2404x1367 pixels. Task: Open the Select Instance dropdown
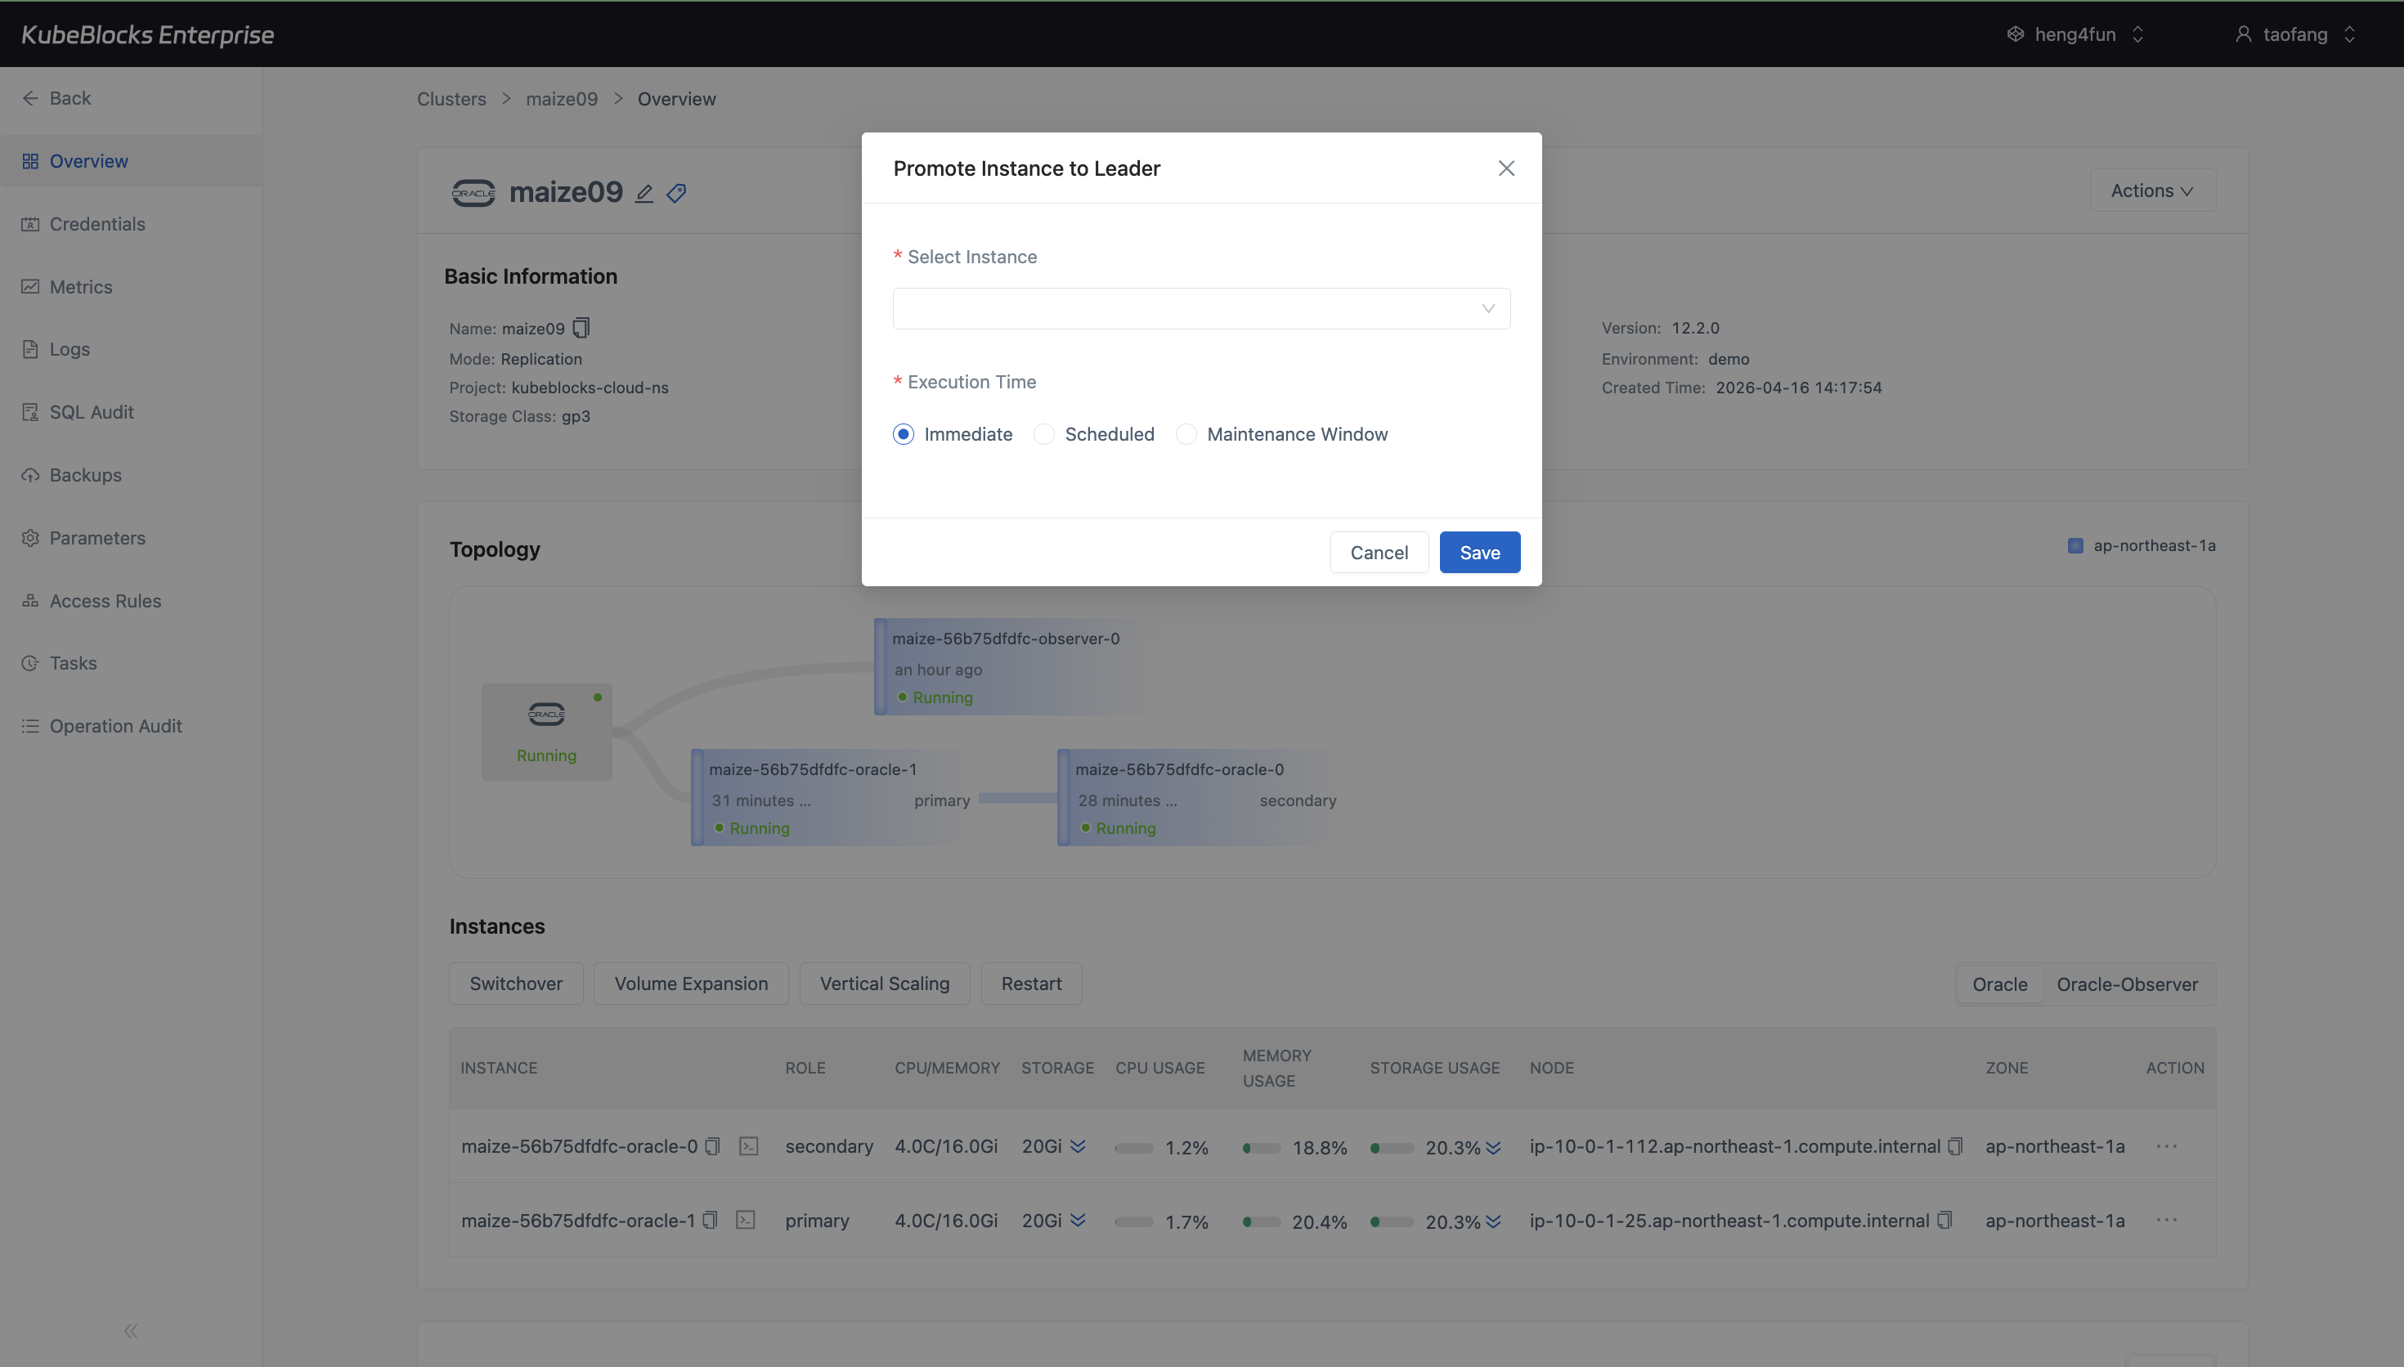[x=1201, y=309]
